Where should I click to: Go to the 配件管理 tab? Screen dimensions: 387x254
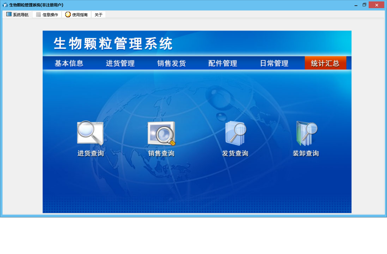pos(223,63)
